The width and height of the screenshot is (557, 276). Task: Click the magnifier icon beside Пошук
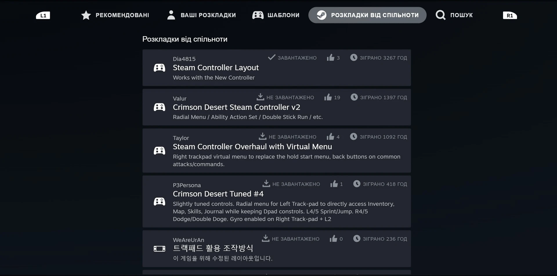point(440,15)
